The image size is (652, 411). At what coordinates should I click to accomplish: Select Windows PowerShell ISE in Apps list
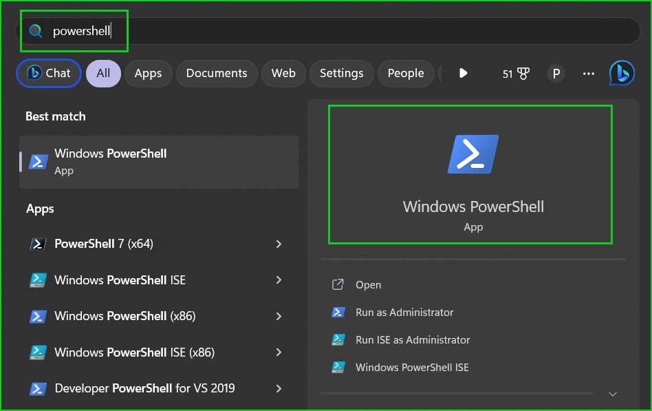(x=120, y=280)
